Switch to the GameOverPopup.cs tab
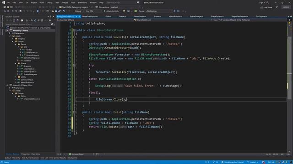 click(x=90, y=16)
